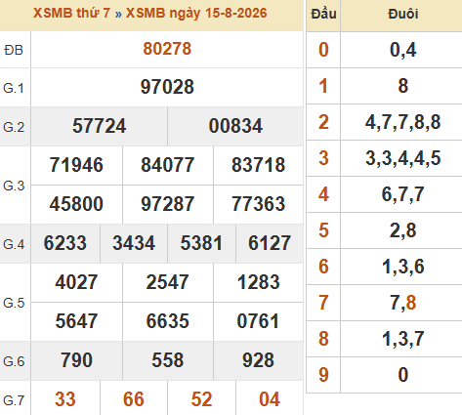Click G.2 number 57724
This screenshot has width=462, height=415.
tap(99, 126)
